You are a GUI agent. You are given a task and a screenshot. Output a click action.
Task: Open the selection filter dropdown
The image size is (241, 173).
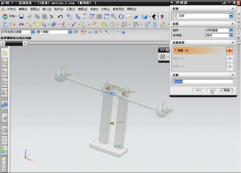click(x=33, y=32)
